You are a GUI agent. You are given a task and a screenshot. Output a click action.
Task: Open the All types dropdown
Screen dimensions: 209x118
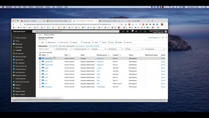click(x=99, y=49)
